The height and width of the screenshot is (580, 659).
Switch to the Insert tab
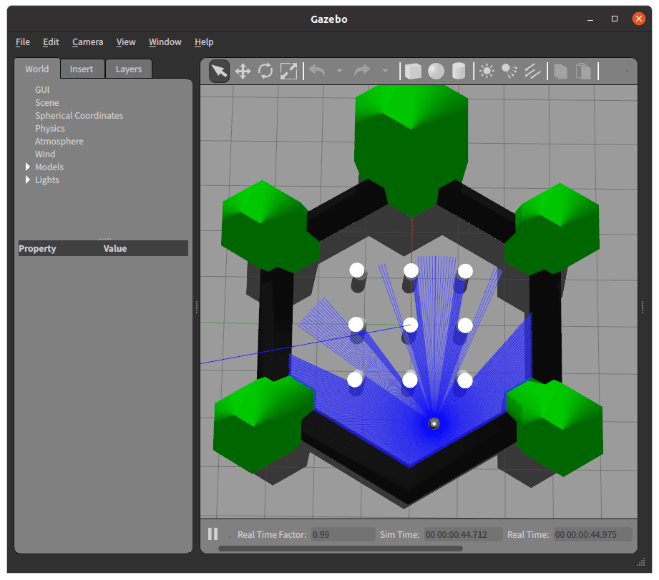tap(82, 69)
